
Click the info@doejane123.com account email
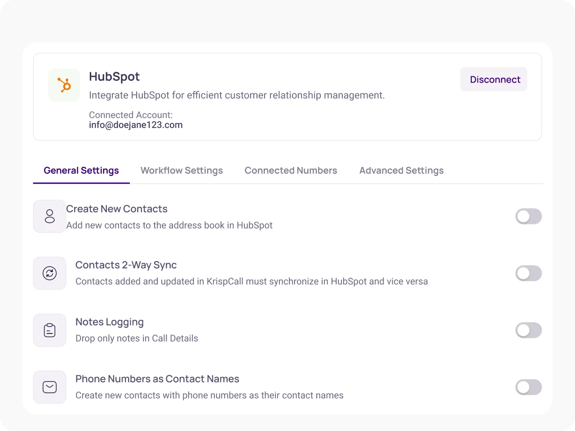[136, 125]
